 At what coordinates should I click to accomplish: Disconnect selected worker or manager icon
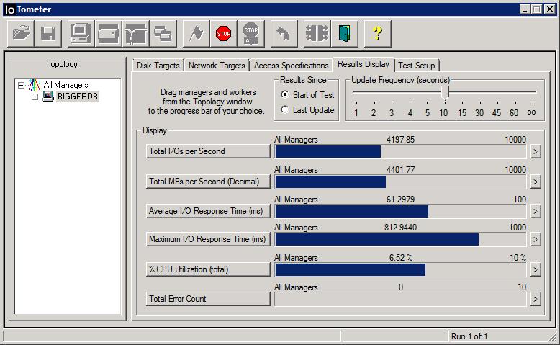click(317, 34)
